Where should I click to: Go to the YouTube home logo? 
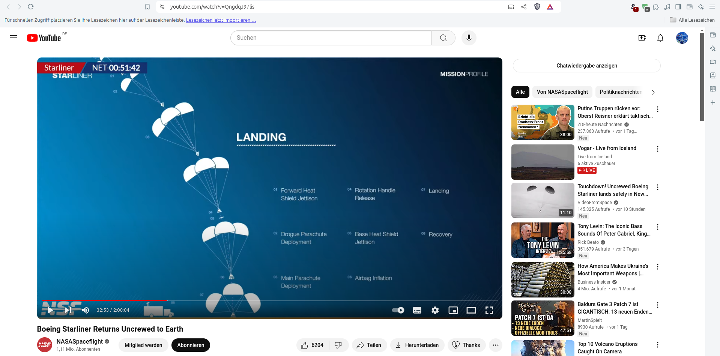(44, 38)
